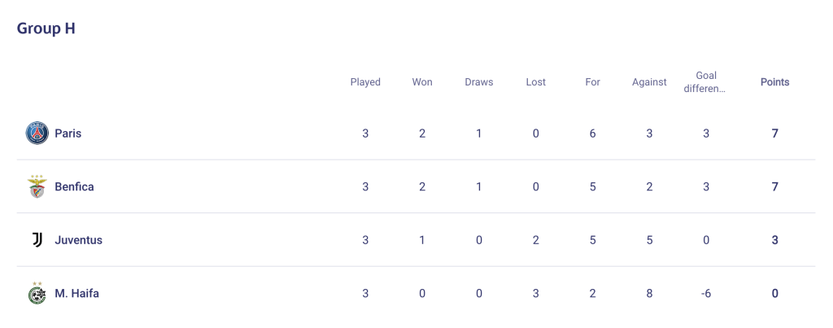Select M. Haifa goal difference of -6
This screenshot has height=328, width=833.
coord(705,293)
